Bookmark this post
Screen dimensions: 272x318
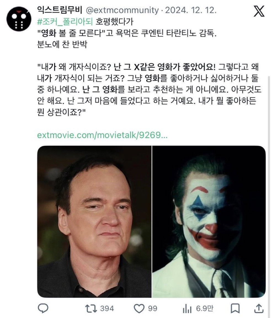click(235, 308)
